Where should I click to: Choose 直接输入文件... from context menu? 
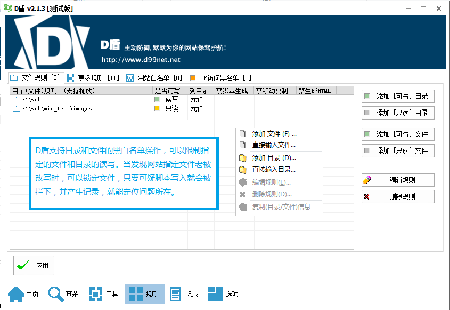[279, 145]
